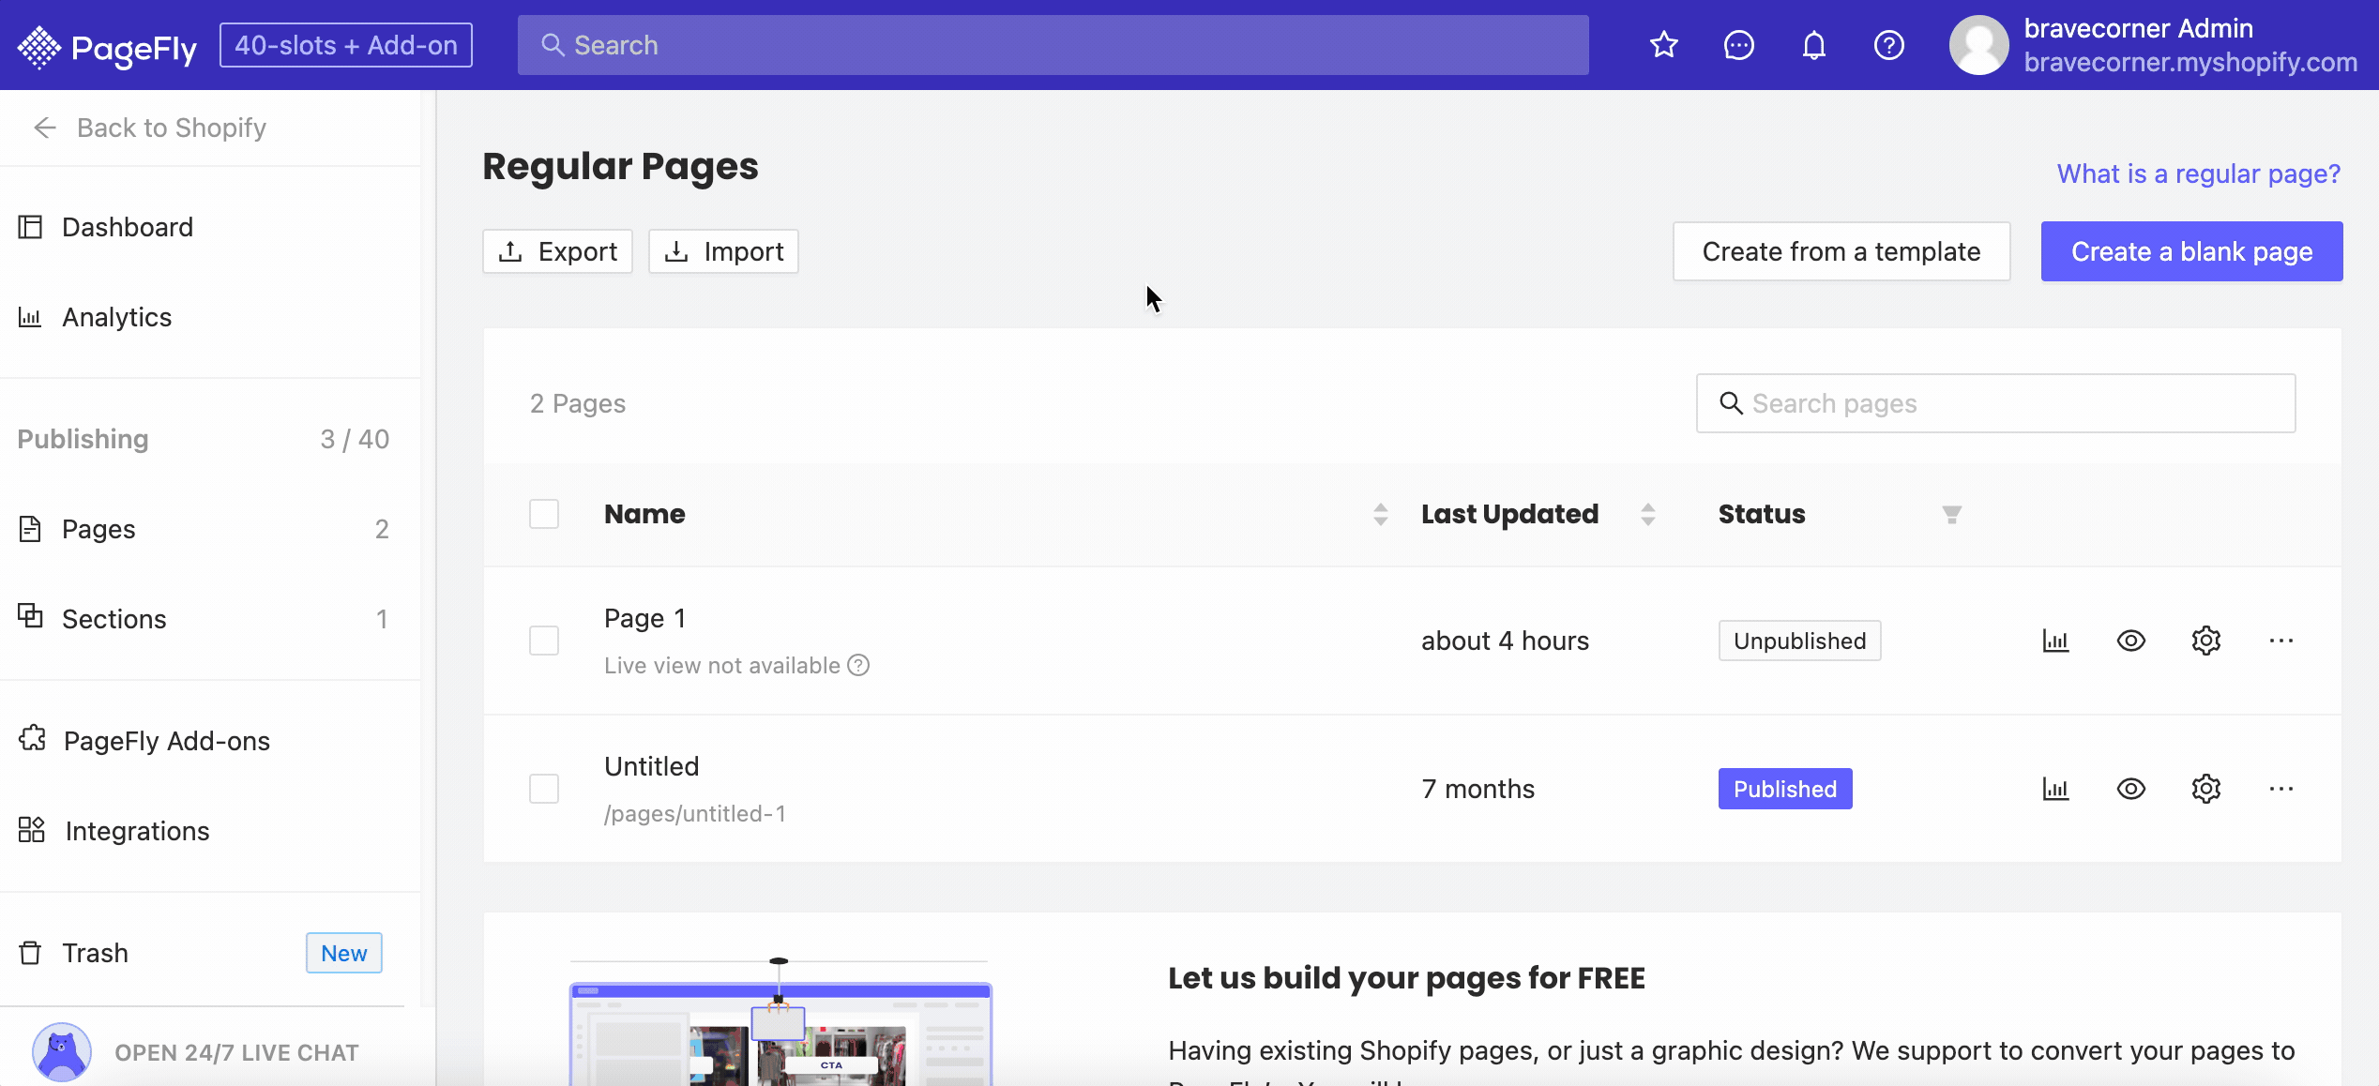Screen dimensions: 2379x1086
Task: Open Trash in sidebar
Action: click(x=210, y=953)
